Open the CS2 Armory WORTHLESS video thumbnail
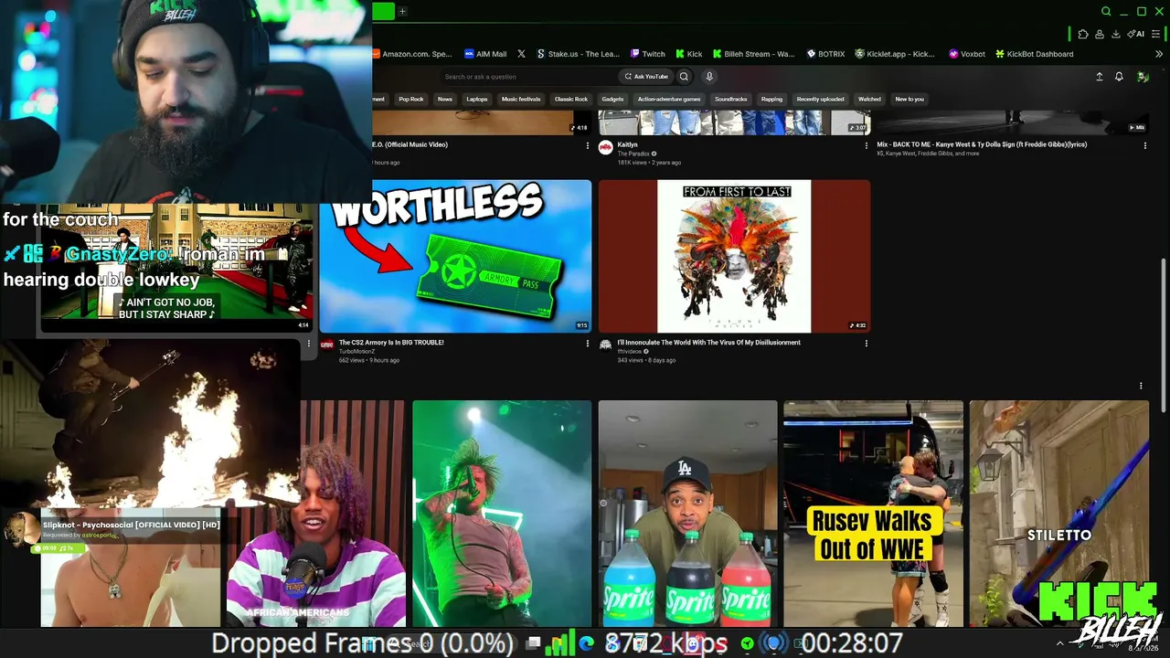 tap(455, 256)
